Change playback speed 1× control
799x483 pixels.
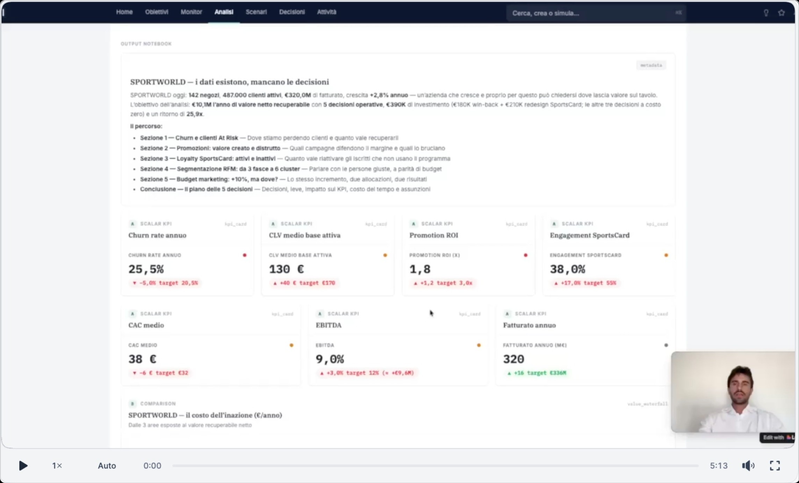[57, 466]
